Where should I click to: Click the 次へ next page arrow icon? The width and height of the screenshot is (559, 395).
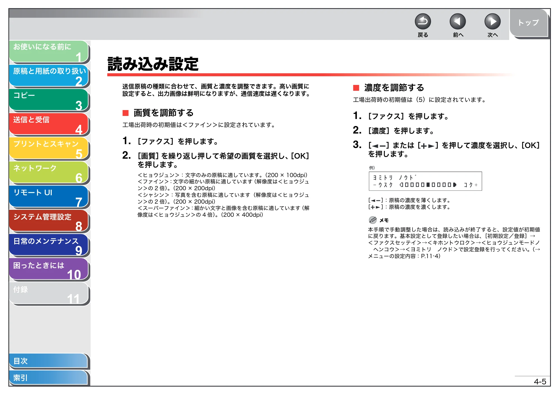(x=492, y=22)
